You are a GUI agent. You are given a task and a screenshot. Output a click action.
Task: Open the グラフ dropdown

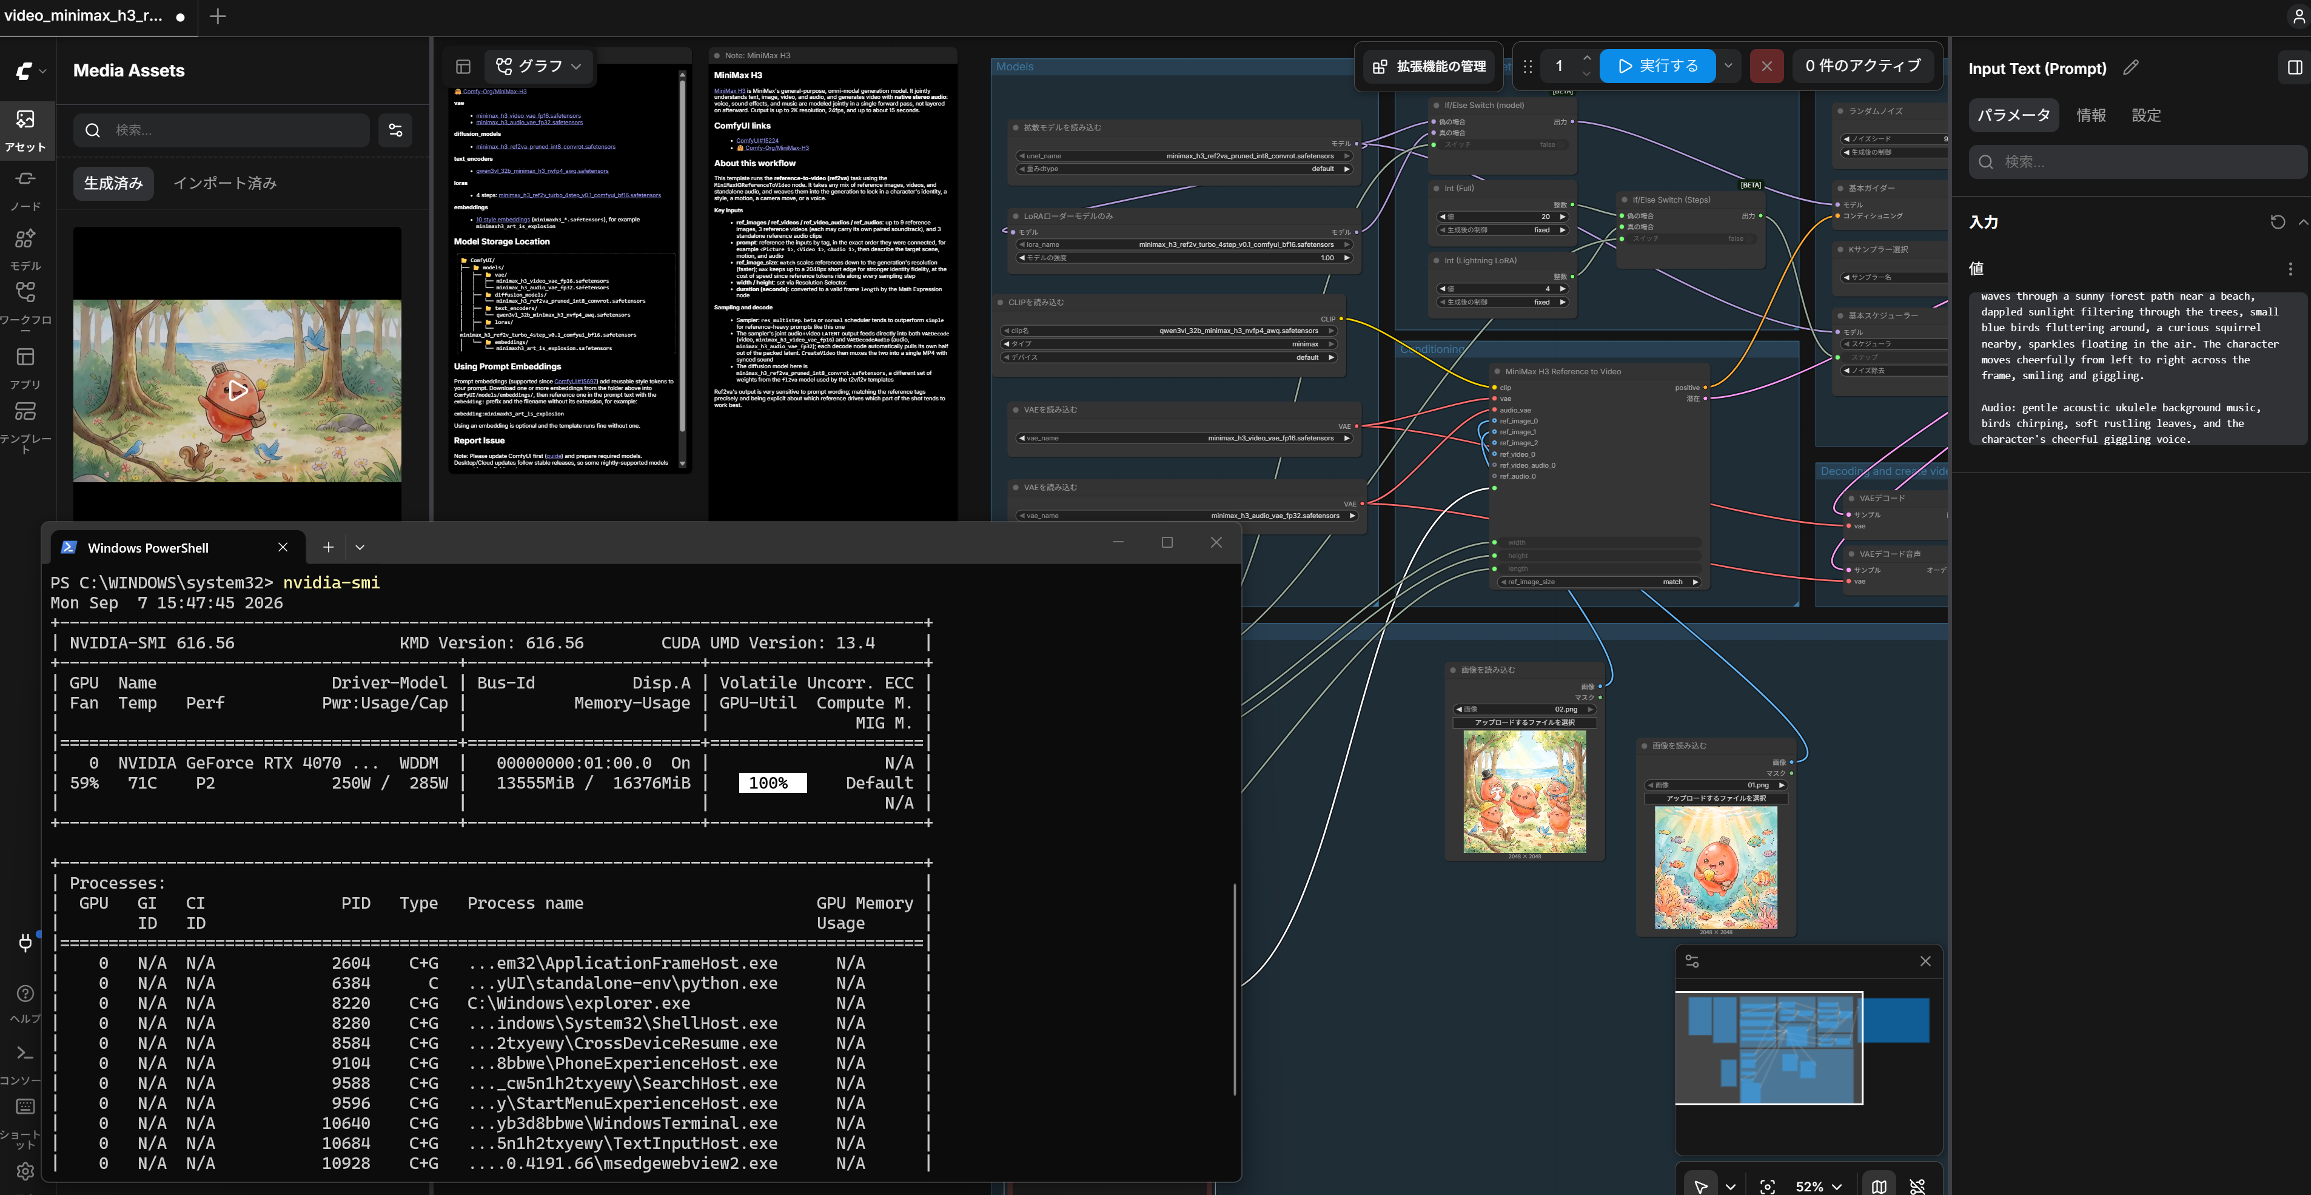[538, 66]
